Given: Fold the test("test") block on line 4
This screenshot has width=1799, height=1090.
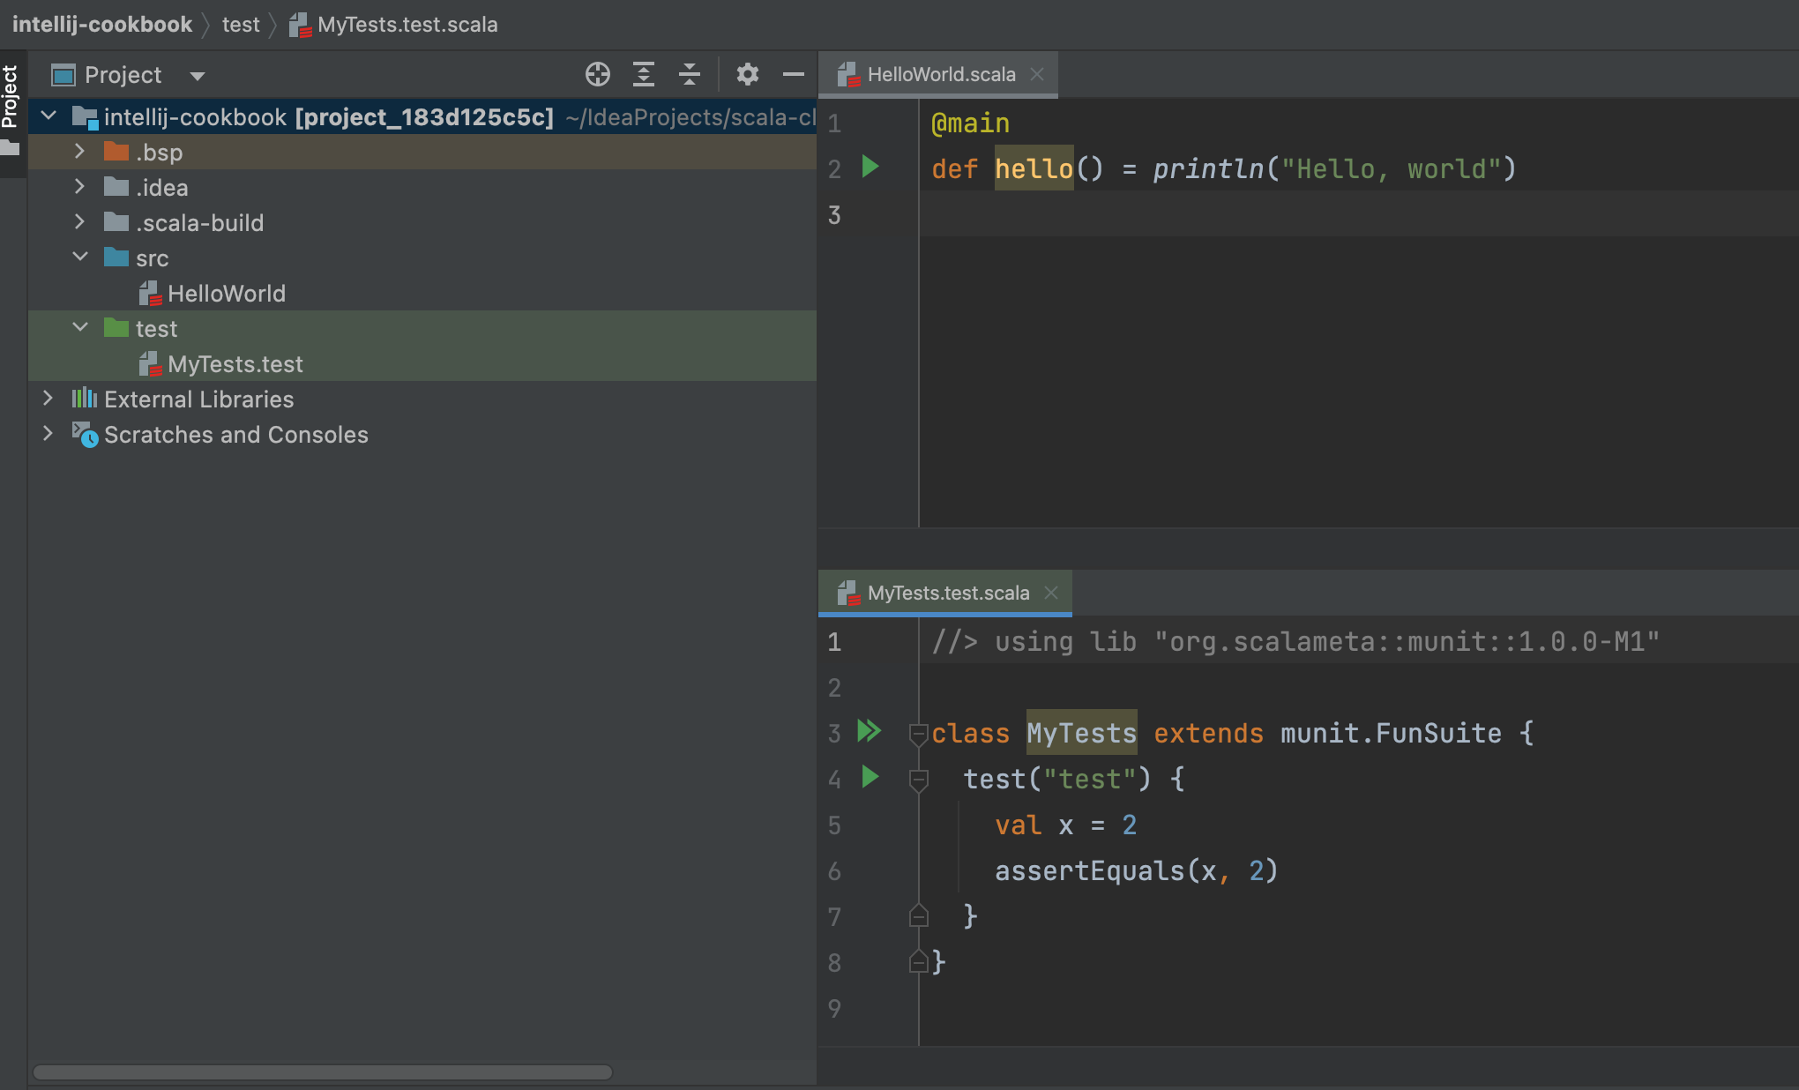Looking at the screenshot, I should click(x=918, y=780).
